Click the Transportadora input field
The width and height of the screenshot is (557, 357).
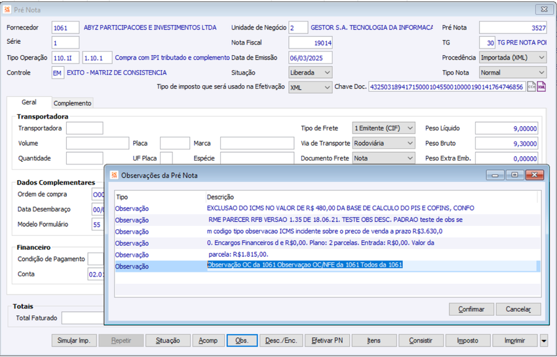click(85, 128)
